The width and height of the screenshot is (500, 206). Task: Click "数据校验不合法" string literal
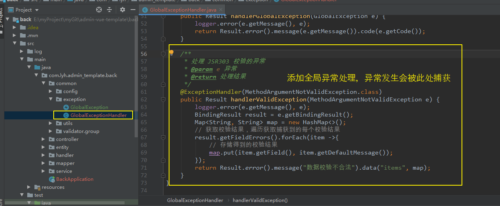(x=330, y=168)
